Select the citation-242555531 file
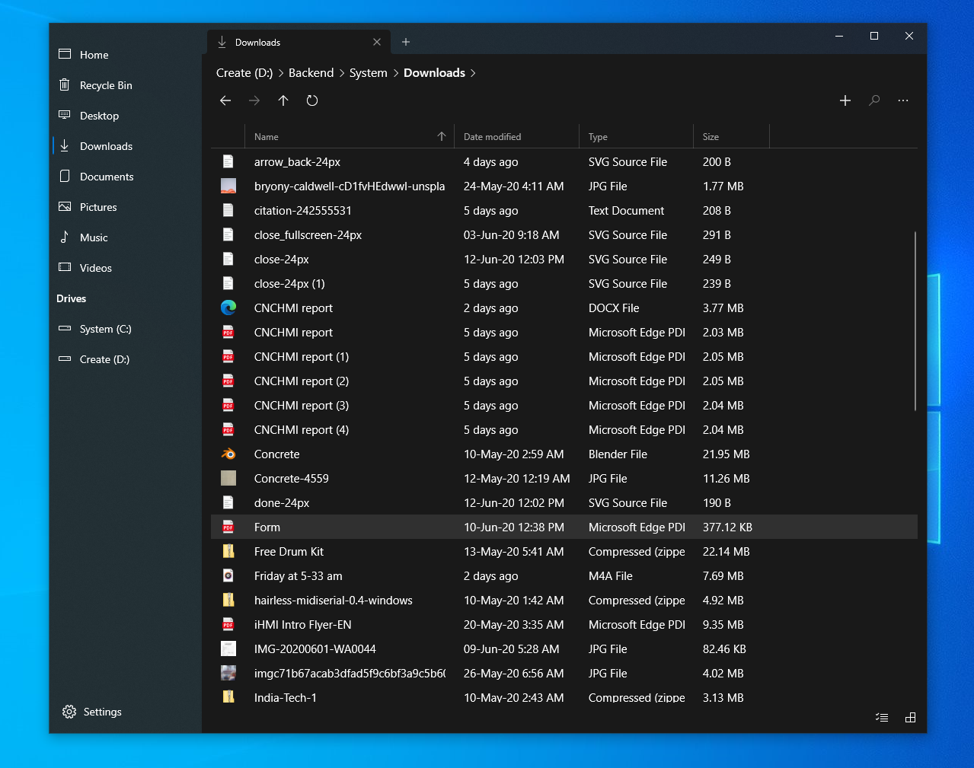 [x=564, y=211]
